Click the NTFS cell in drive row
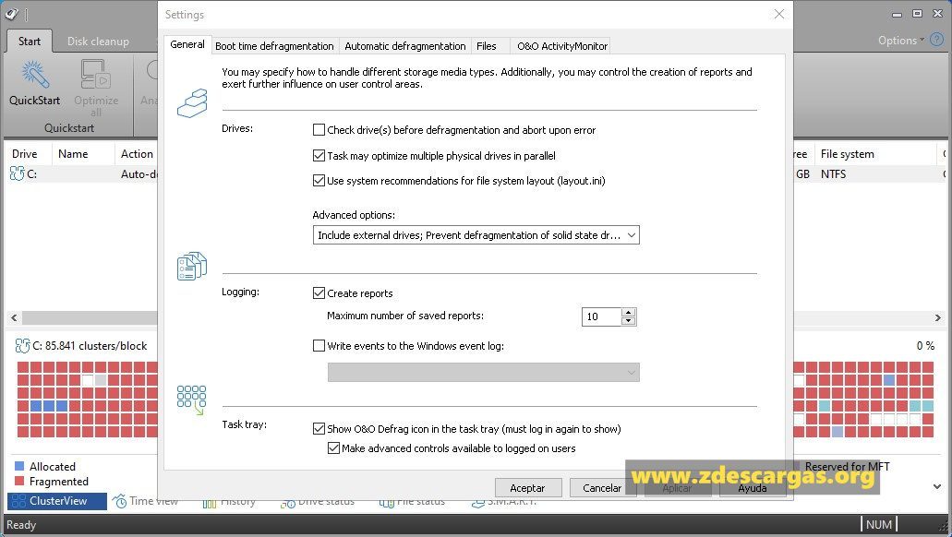Image resolution: width=952 pixels, height=537 pixels. pyautogui.click(x=834, y=174)
